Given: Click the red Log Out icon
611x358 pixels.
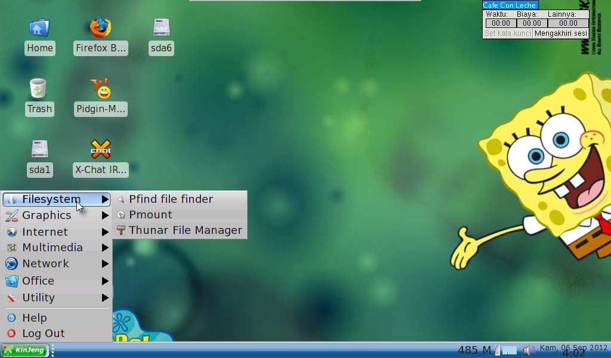Looking at the screenshot, I should click(12, 334).
